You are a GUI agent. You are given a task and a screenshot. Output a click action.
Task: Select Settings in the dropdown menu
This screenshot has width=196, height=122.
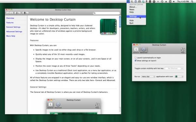coord(136,16)
